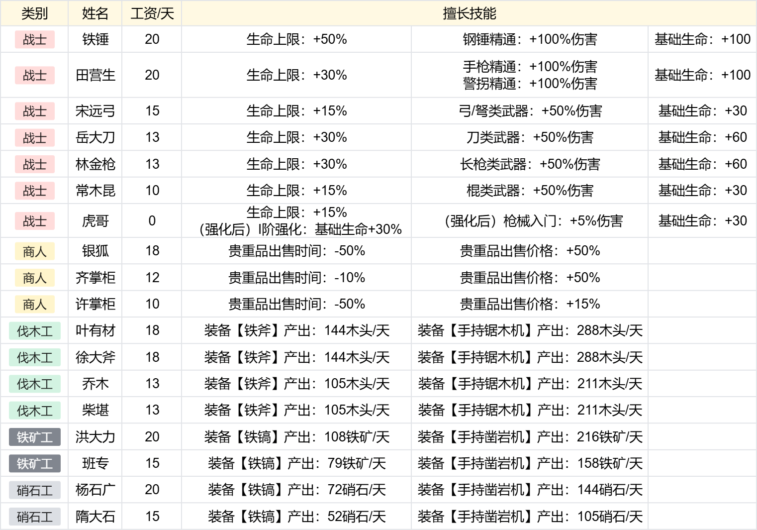Click the 商人 tag beside 银狐
The width and height of the screenshot is (757, 530).
34,251
